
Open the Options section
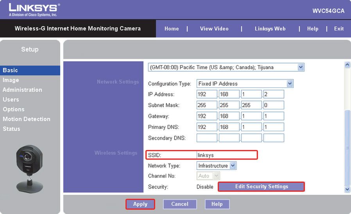point(13,109)
